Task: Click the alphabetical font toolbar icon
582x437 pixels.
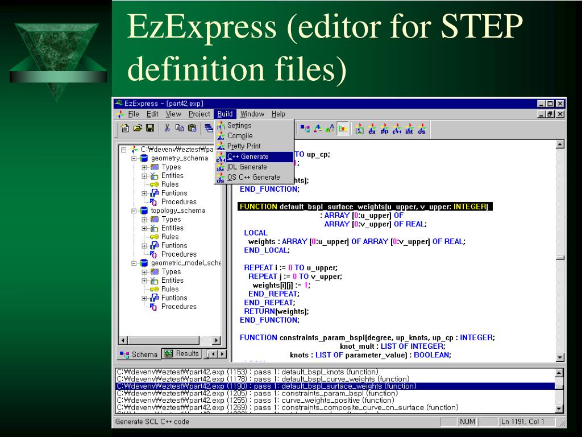Action: (x=330, y=129)
